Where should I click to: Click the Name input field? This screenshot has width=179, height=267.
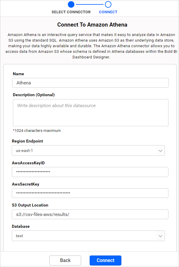pos(90,83)
